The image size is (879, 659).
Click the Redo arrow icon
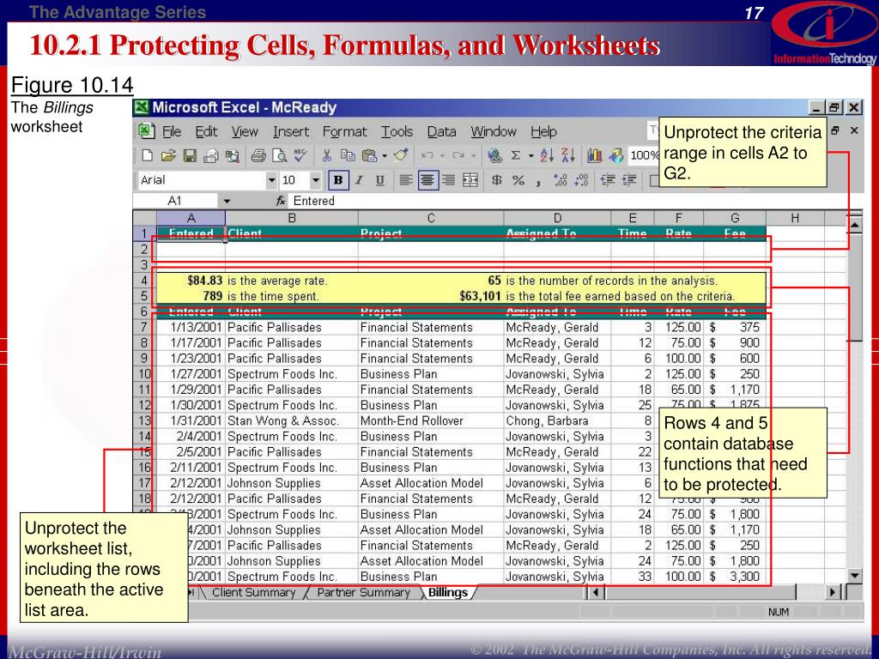458,156
